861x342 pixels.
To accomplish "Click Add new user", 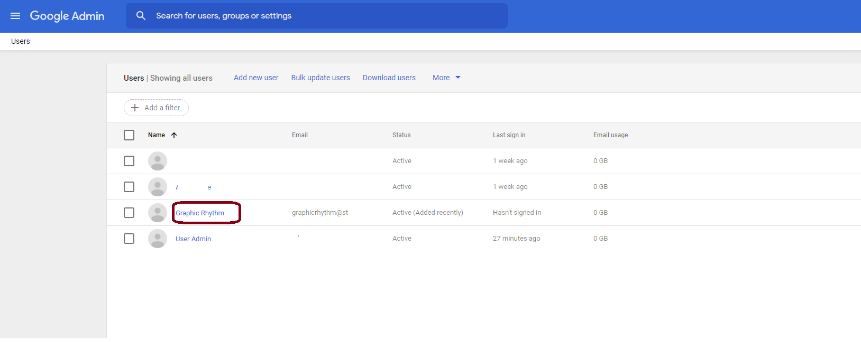I will [x=256, y=78].
